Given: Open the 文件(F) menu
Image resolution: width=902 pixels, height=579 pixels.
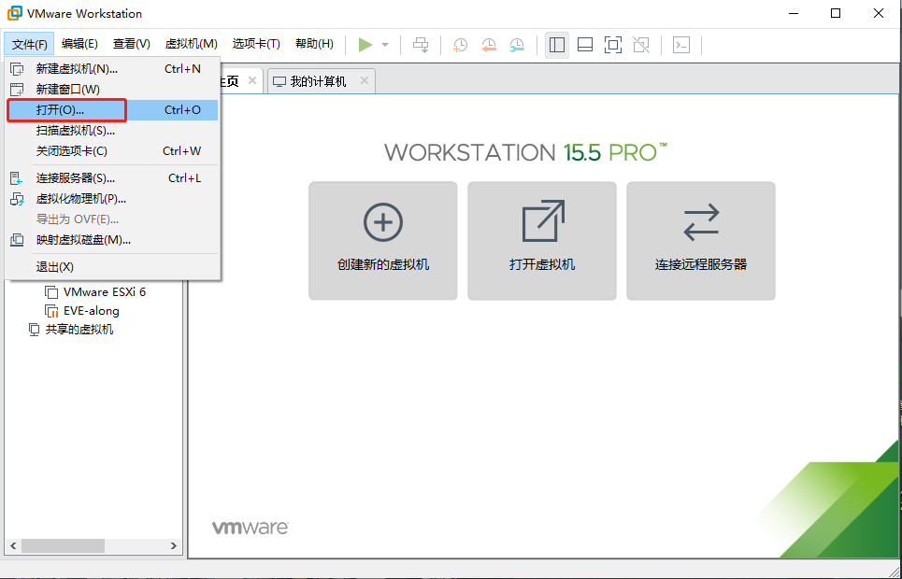Looking at the screenshot, I should [x=29, y=44].
